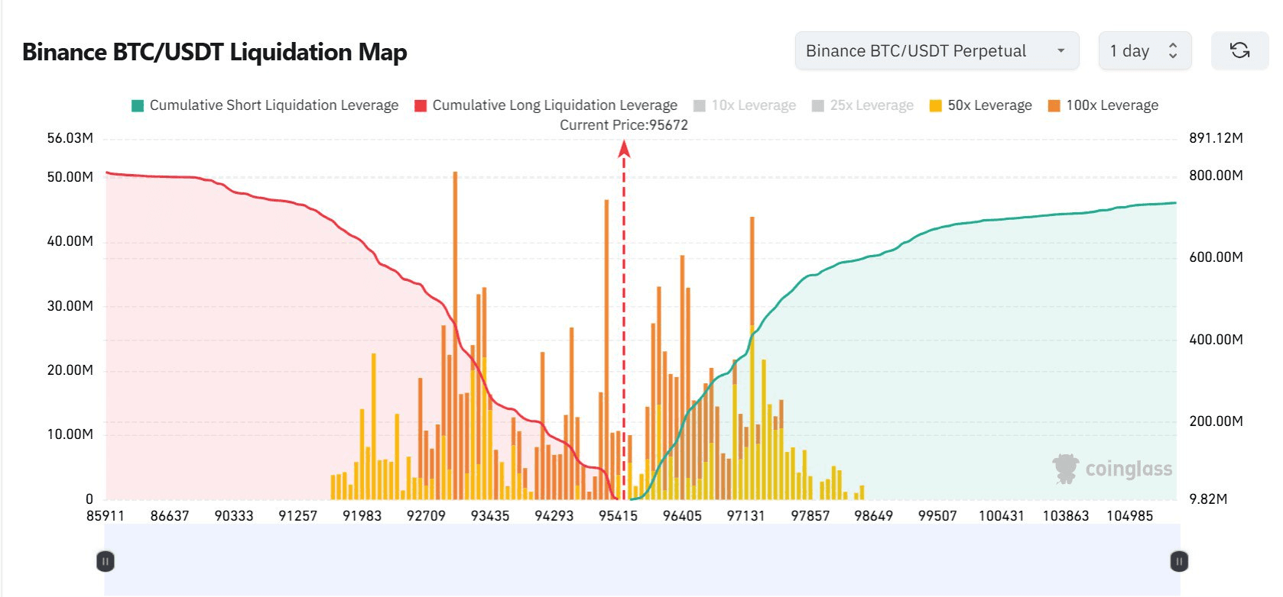Toggle Cumulative Long Liquidation Leverage legend
This screenshot has height=597, width=1283.
(x=546, y=105)
